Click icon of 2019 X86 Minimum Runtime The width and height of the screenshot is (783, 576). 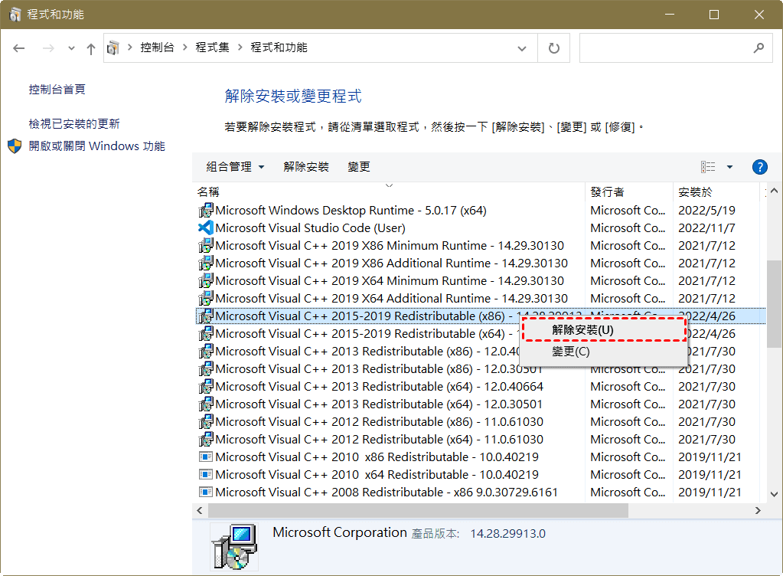pyautogui.click(x=206, y=245)
